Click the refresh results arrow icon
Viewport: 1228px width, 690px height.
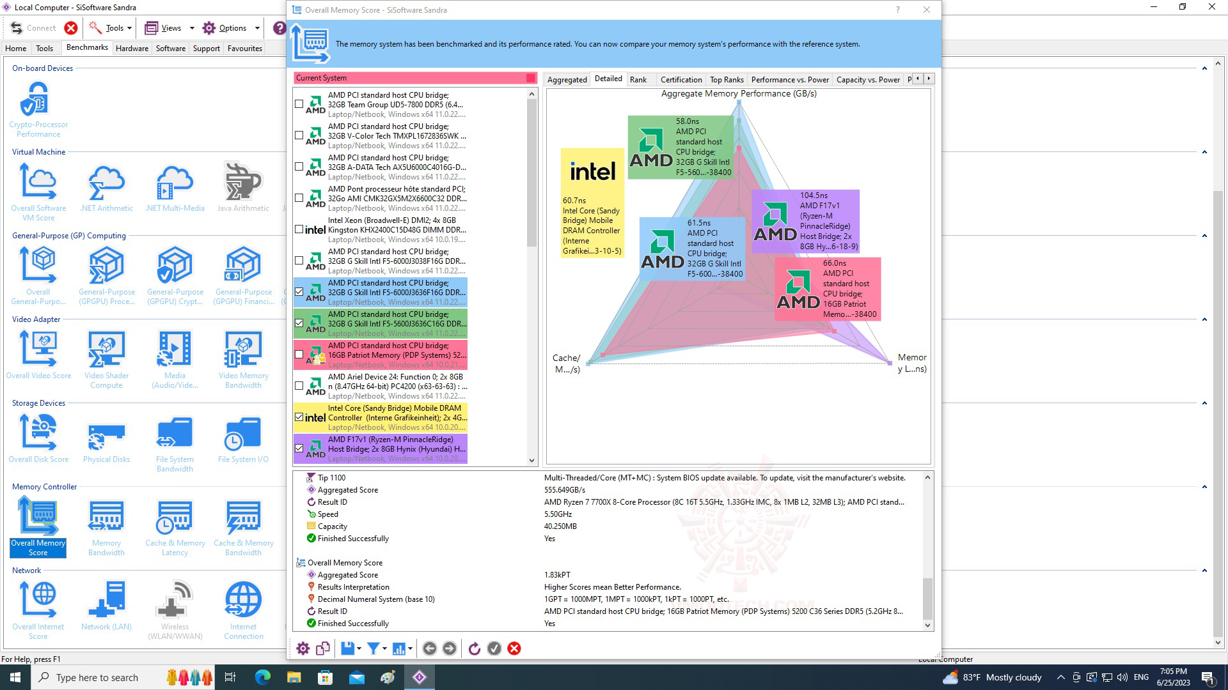(474, 648)
